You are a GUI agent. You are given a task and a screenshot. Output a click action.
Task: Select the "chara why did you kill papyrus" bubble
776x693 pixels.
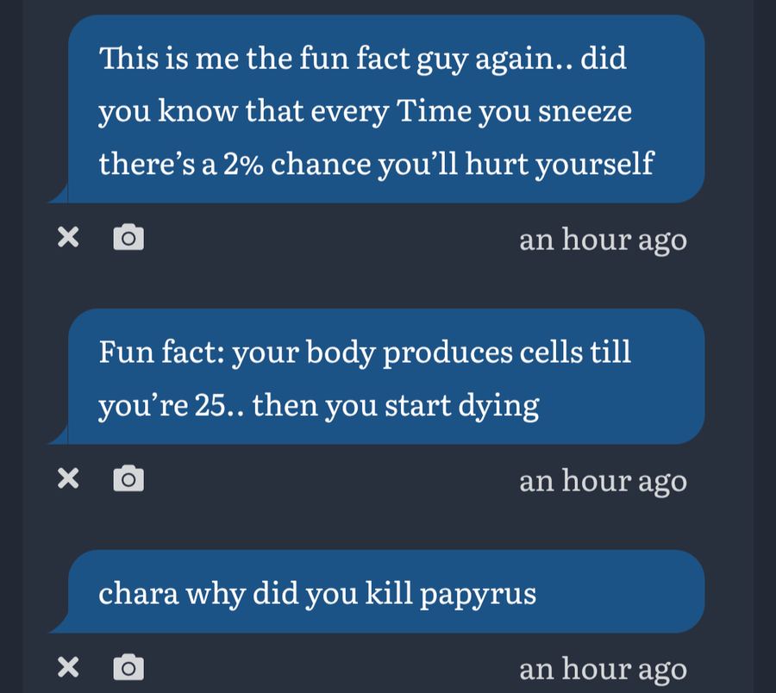click(x=384, y=594)
